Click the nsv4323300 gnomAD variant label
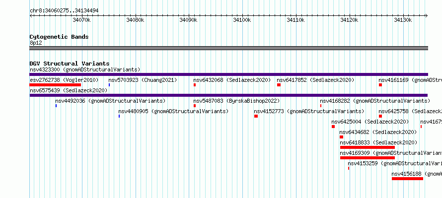 tap(85, 69)
